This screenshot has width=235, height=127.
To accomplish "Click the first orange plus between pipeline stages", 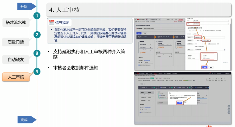I will (155, 37).
